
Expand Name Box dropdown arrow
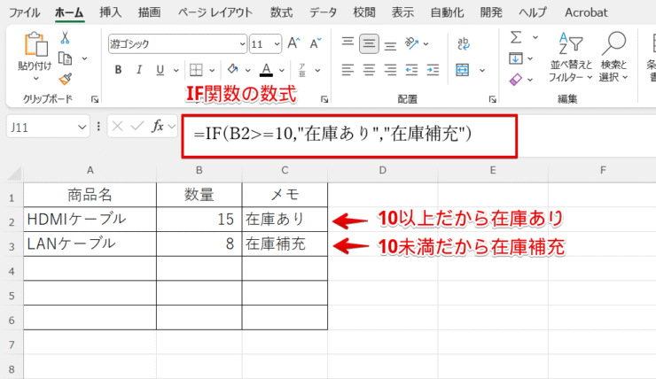(82, 127)
